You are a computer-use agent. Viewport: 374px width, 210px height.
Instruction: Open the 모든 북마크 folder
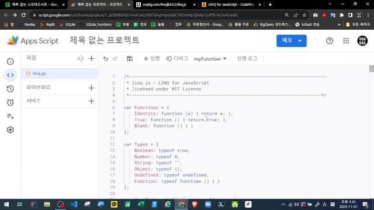click(358, 24)
